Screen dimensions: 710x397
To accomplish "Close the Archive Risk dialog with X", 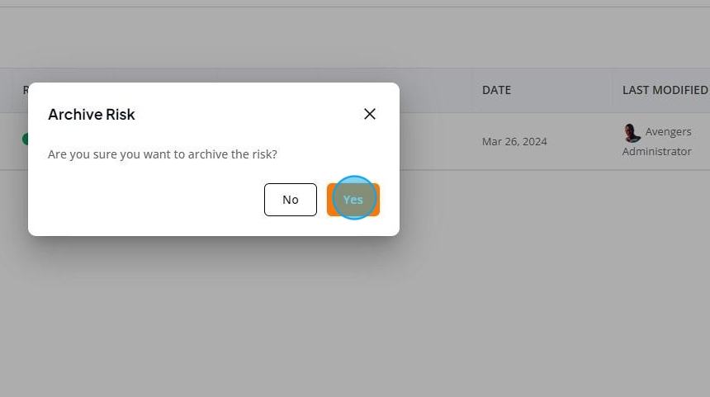I will tap(370, 114).
